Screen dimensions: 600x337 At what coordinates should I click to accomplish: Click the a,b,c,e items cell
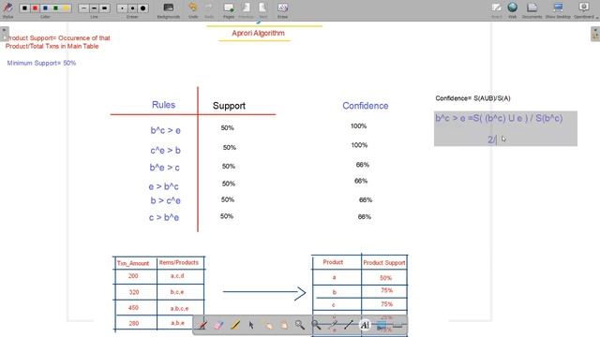(x=179, y=308)
